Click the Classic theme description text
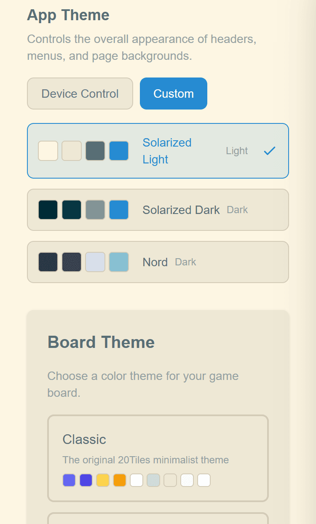316x524 pixels. (145, 460)
